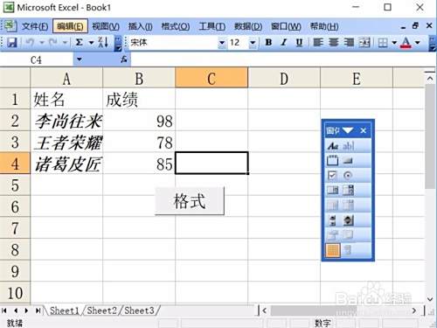
Task: Align cell text to the left
Action: tap(318, 43)
